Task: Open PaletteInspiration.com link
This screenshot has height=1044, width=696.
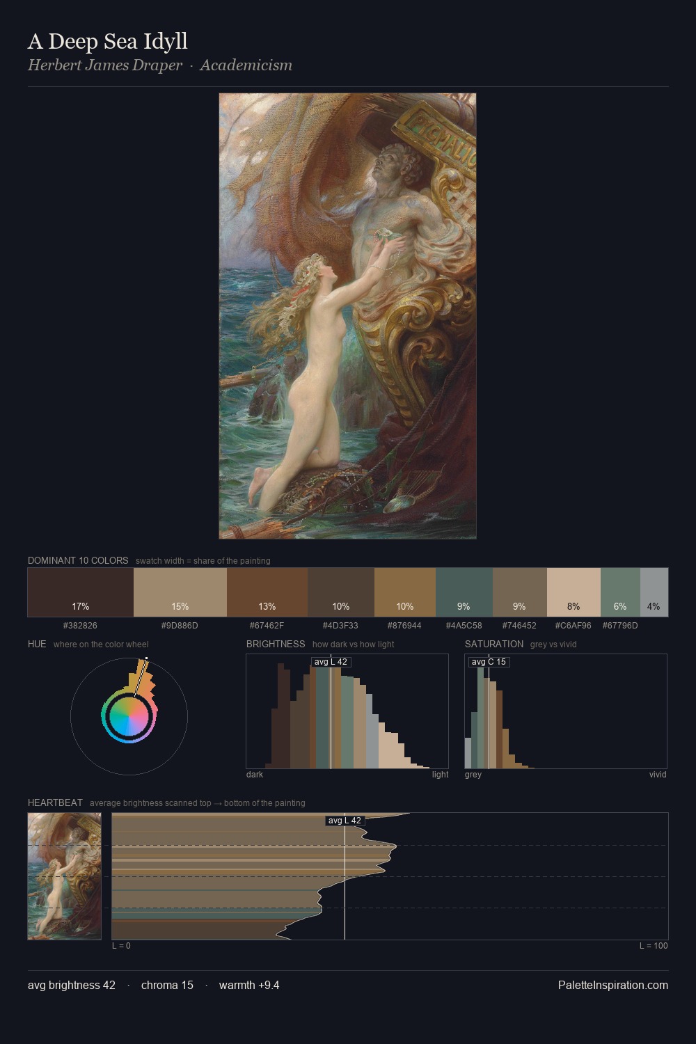Action: (x=613, y=986)
